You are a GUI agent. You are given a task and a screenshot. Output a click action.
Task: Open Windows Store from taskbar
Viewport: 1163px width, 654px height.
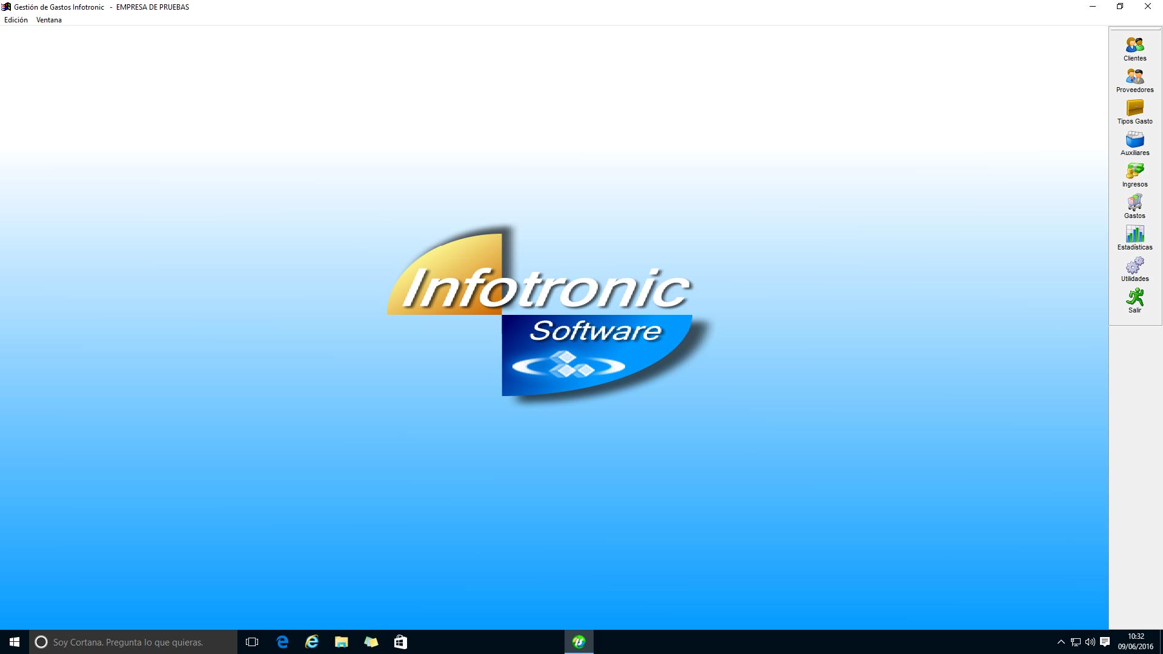pyautogui.click(x=400, y=642)
